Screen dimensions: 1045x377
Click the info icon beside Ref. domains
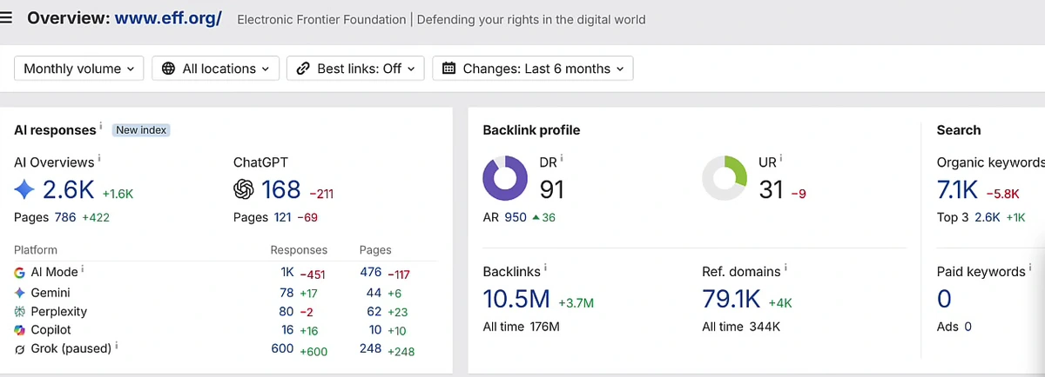tap(785, 269)
